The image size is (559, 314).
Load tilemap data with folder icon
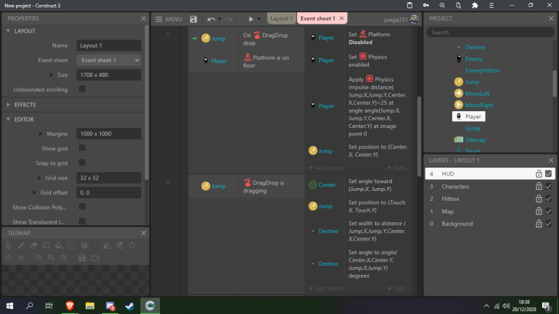coord(95,258)
